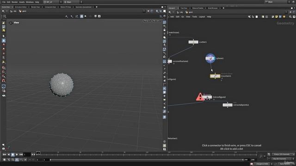
Task: Open the Persp camera dropdown in viewport
Action: (x=147, y=21)
